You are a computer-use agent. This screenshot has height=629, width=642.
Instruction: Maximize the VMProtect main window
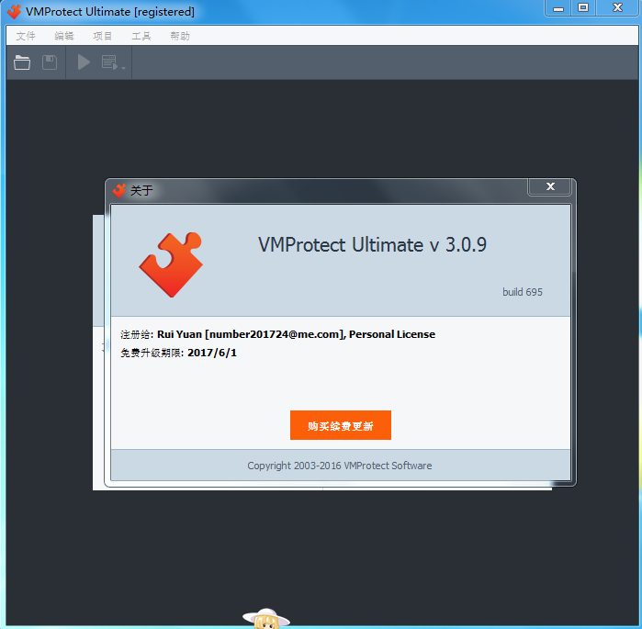pos(583,8)
